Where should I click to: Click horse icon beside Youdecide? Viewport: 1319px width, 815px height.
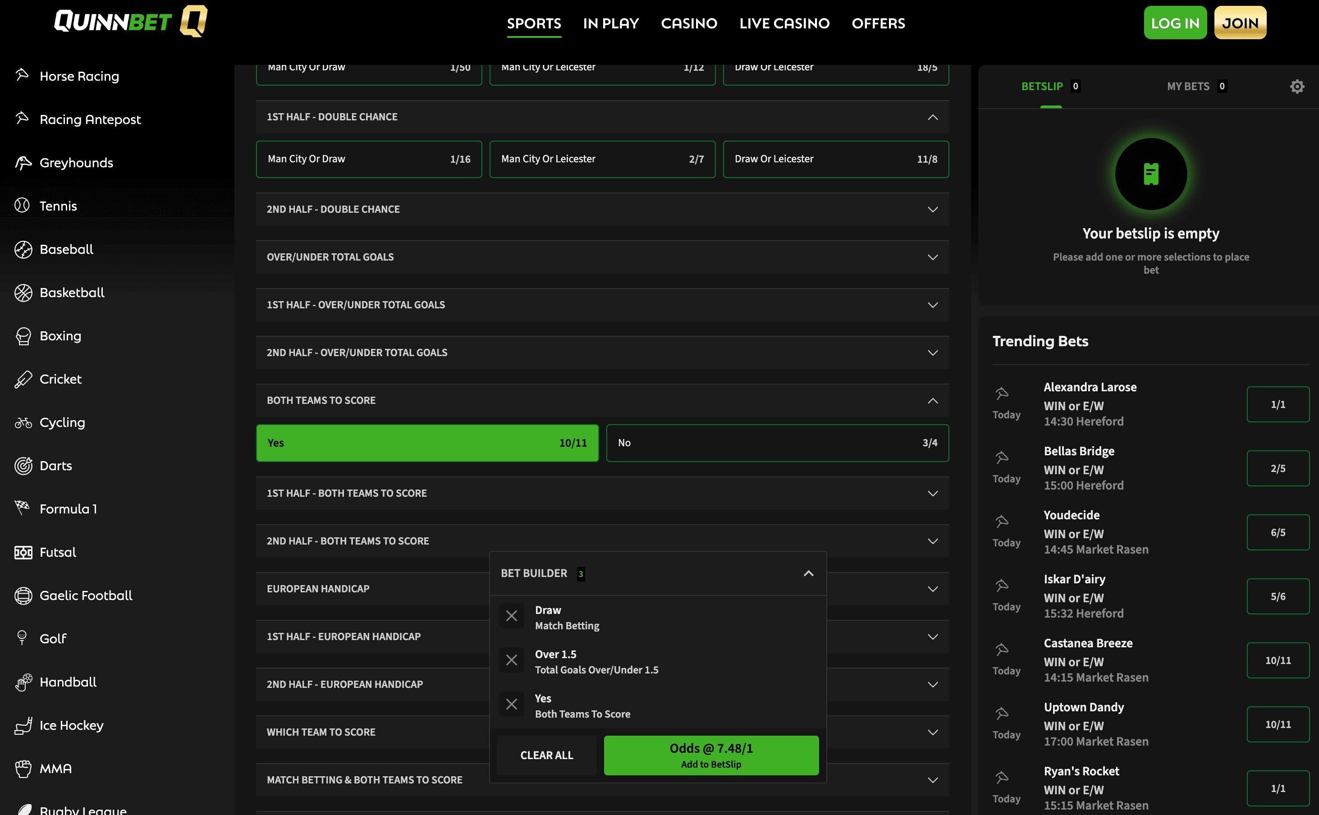(x=1002, y=521)
